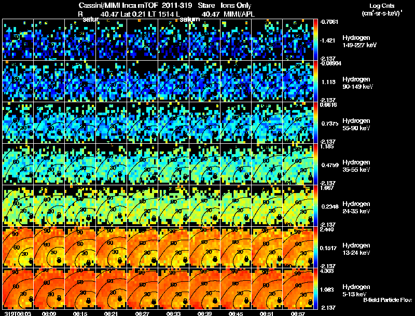This screenshot has width=415, height=316.
Task: Click the 'Cassini/MIMI Inca mTOF' title text
Action: click(x=119, y=6)
